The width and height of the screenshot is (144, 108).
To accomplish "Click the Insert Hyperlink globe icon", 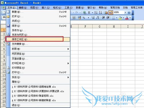I will click(85, 13).
